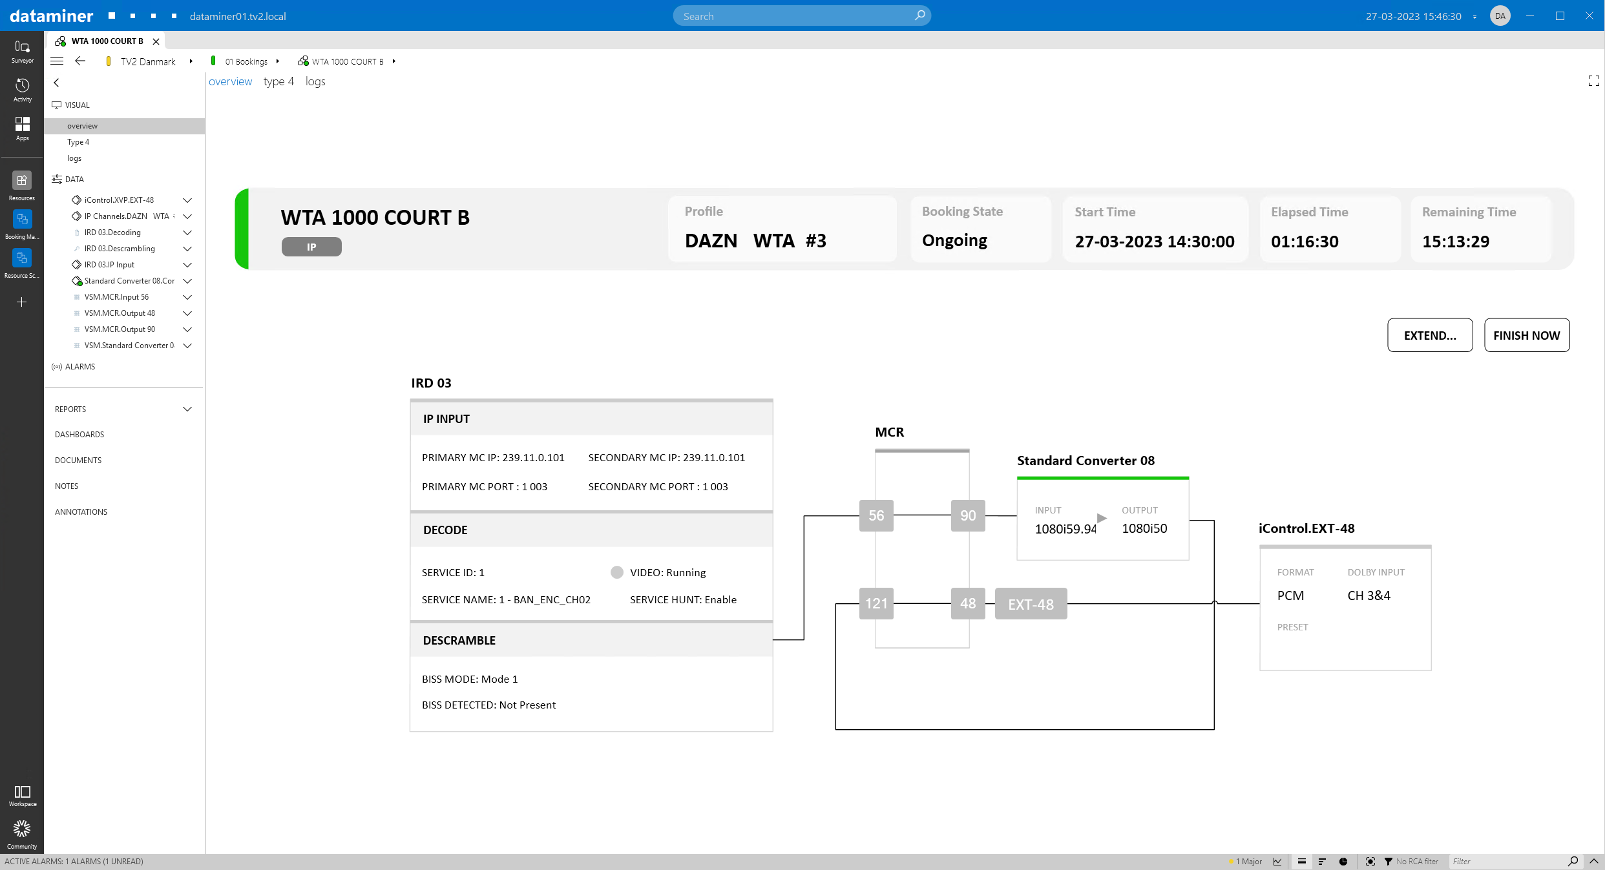1605x870 pixels.
Task: Click the 1 Major alarm indicator
Action: point(1244,862)
